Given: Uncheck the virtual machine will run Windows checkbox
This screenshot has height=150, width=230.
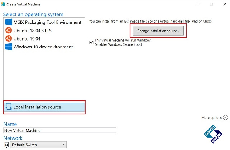Looking at the screenshot, I should click(91, 42).
